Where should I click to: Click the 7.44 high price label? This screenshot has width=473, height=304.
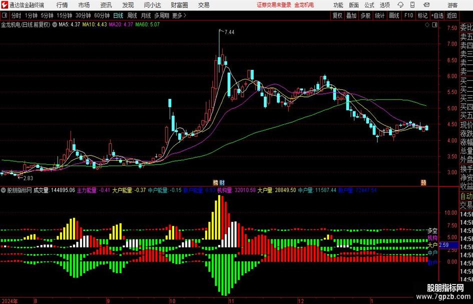click(229, 32)
